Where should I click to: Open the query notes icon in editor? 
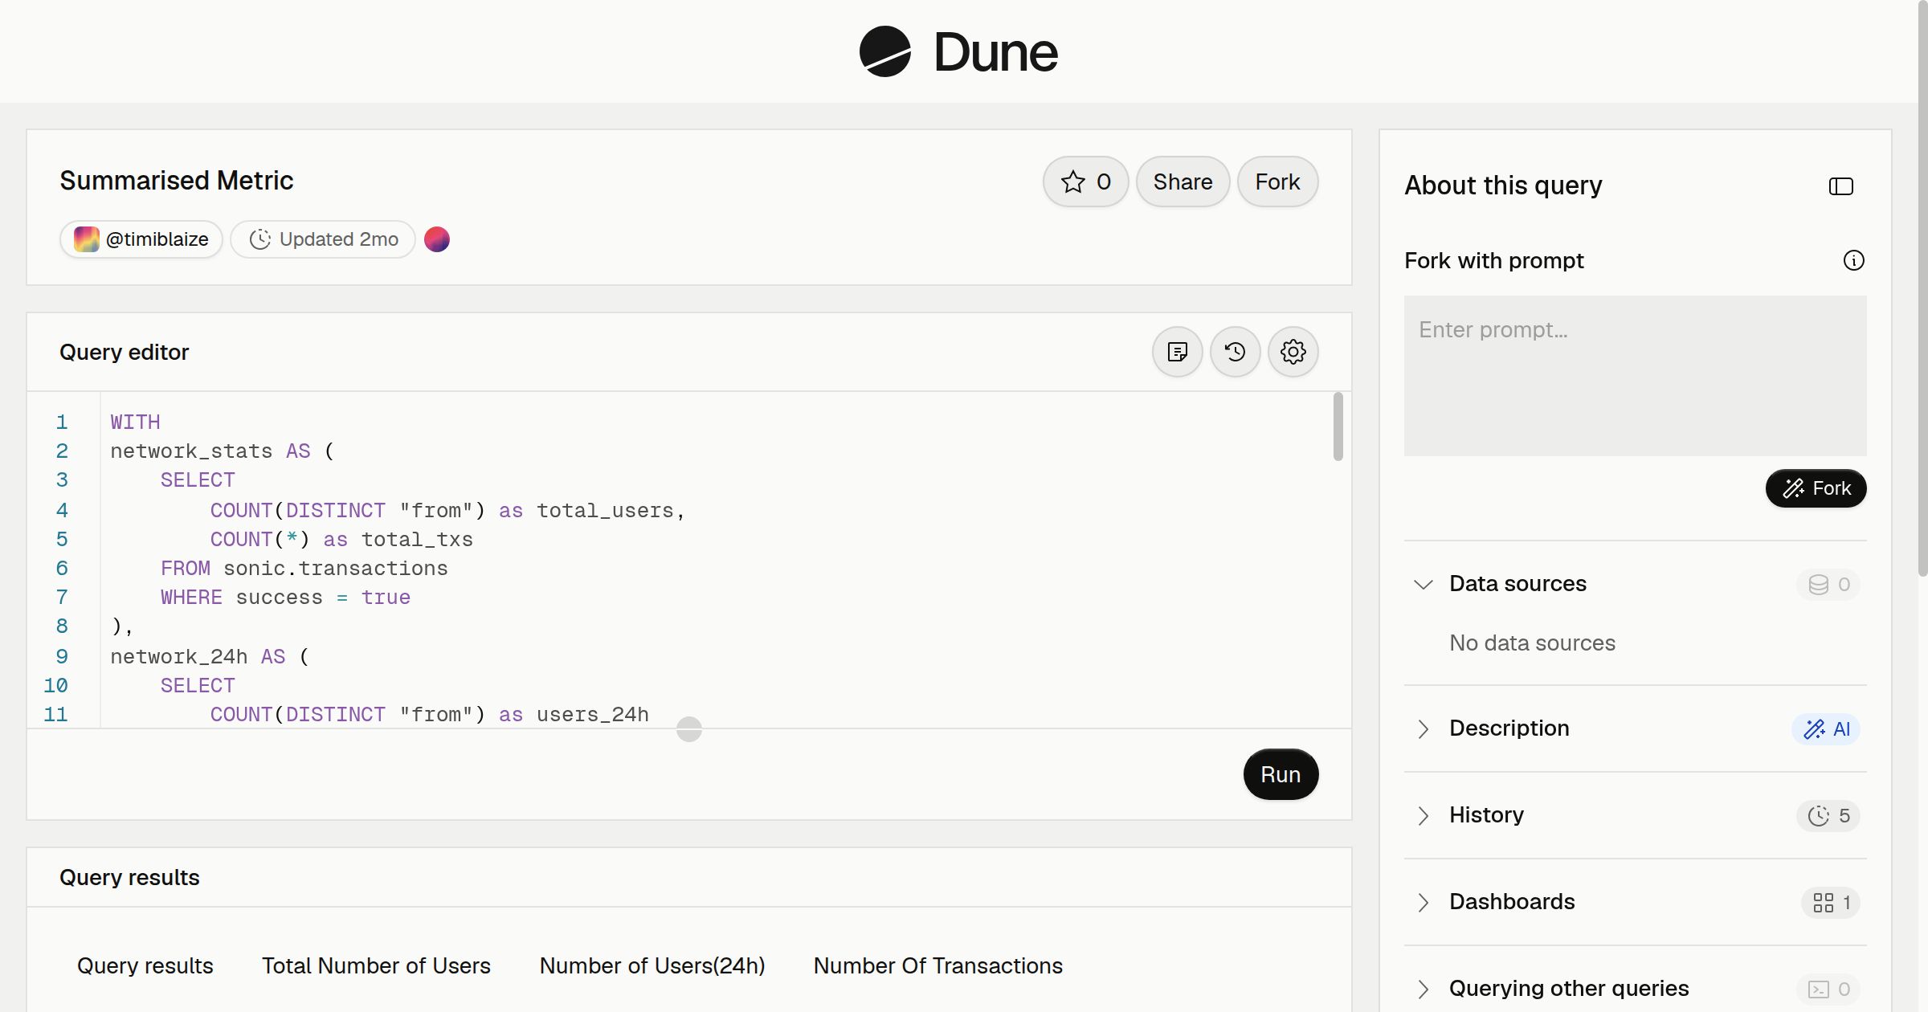(1177, 352)
